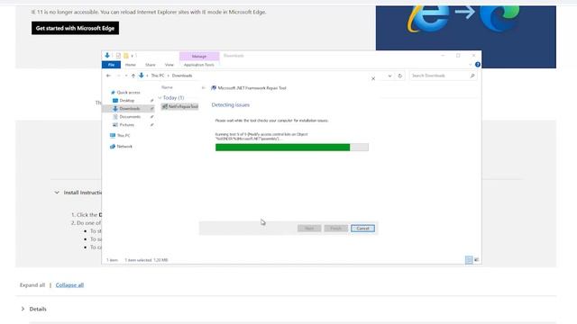Expand the ribbon with the chevron near help
Viewport: 577px width, 324px height.
(470, 65)
